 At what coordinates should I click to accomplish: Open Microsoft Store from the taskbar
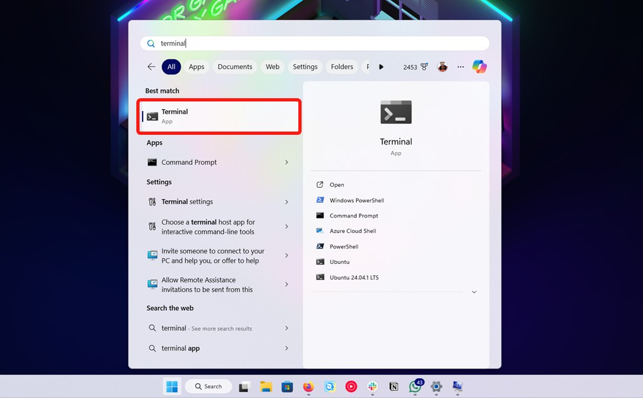pos(287,386)
